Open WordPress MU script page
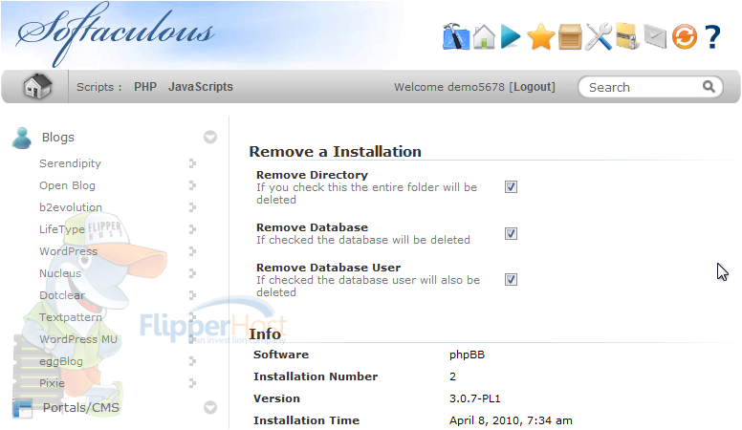 78,339
